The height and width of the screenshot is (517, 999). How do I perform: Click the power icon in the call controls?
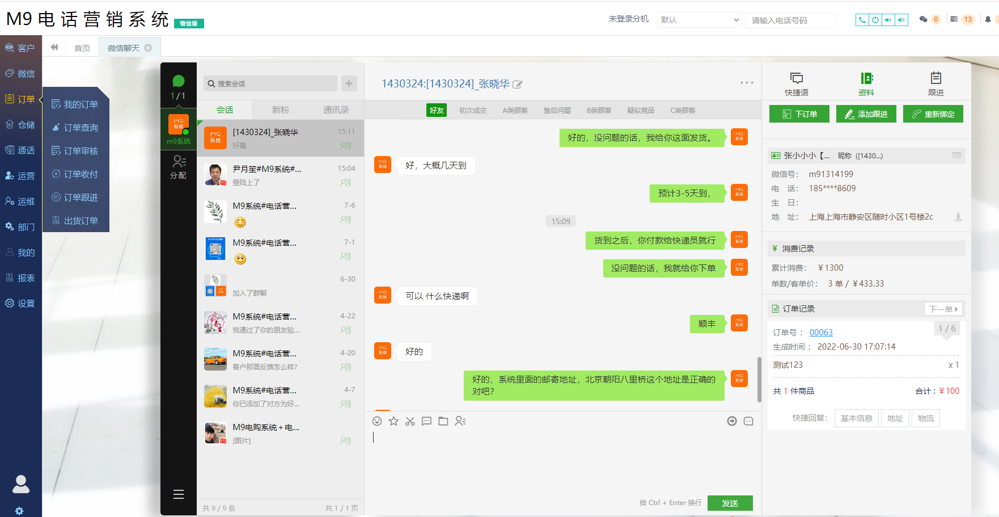pos(875,20)
